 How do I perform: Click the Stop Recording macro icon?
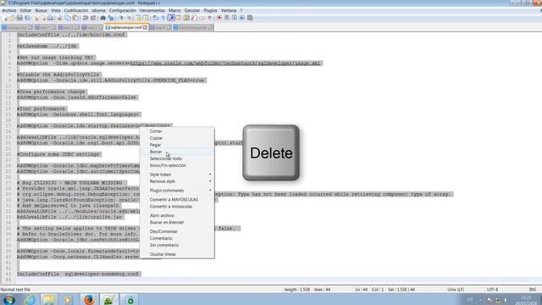click(227, 18)
